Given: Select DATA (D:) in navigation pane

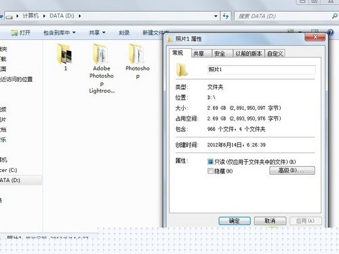Looking at the screenshot, I should (x=20, y=180).
